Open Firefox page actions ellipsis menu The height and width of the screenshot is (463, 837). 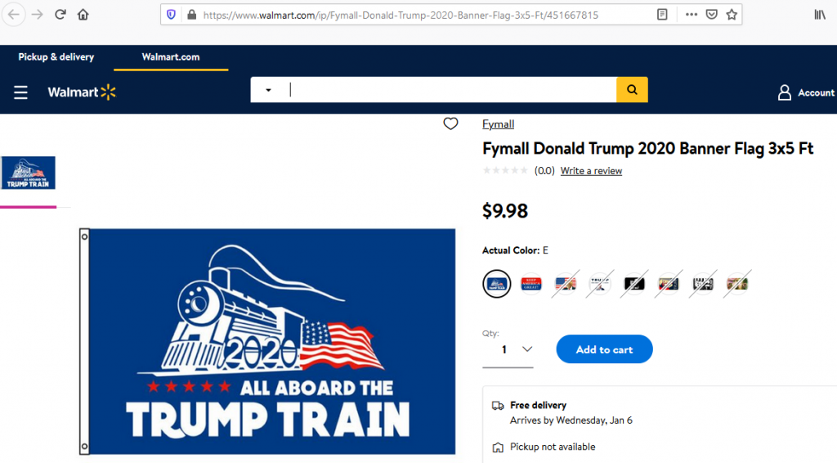(692, 15)
